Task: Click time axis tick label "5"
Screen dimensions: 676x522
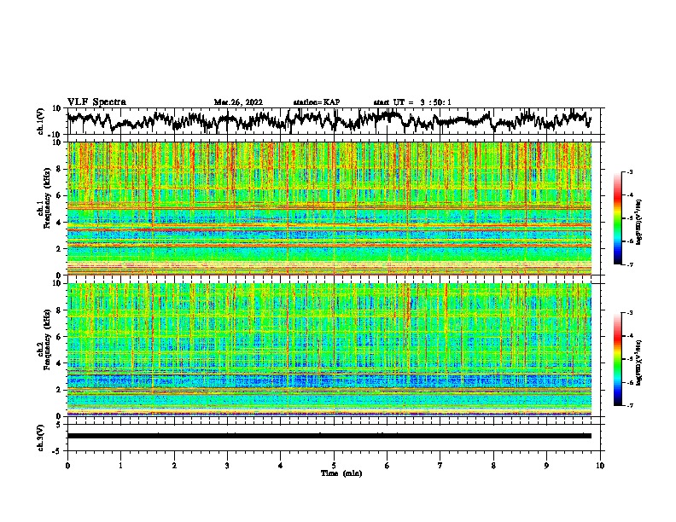Action: (x=334, y=465)
